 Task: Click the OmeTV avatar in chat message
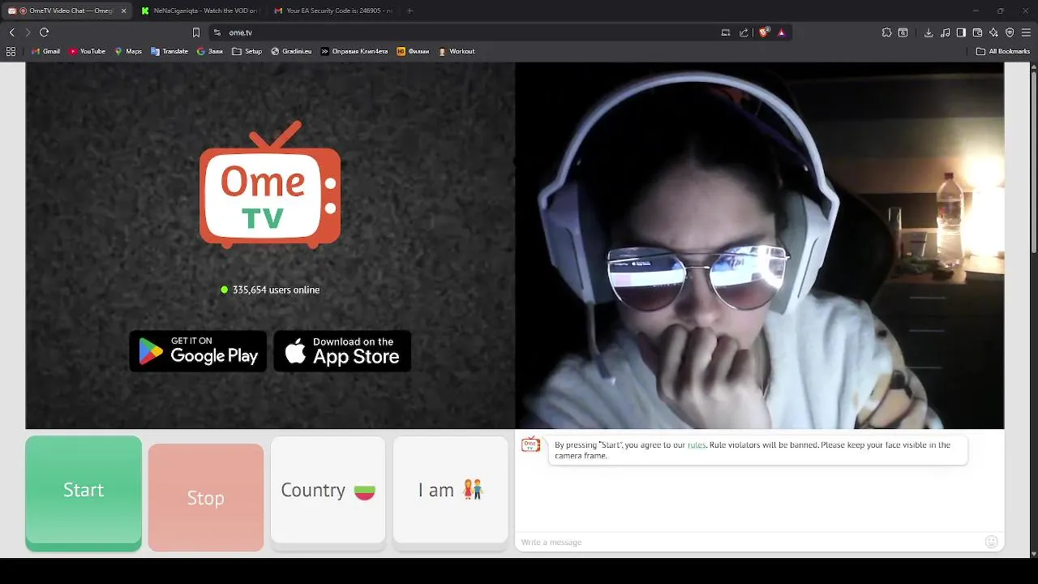coord(530,444)
